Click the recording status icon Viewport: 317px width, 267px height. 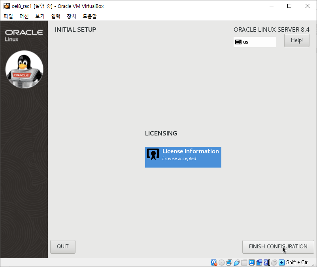pyautogui.click(x=259, y=263)
